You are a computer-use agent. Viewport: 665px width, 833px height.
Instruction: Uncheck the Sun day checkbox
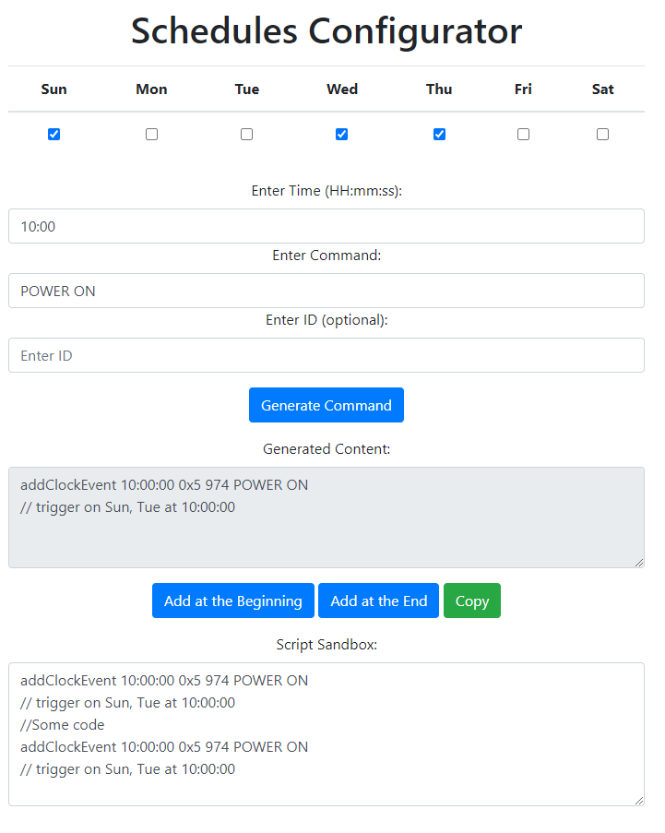tap(53, 134)
